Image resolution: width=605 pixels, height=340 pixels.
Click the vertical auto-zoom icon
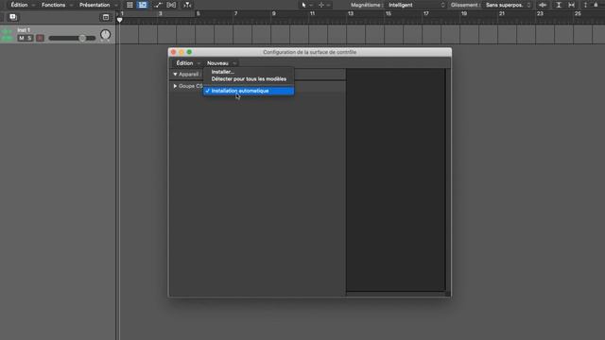tap(559, 5)
